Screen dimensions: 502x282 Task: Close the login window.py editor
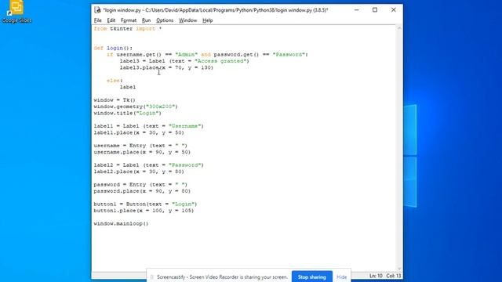point(394,10)
